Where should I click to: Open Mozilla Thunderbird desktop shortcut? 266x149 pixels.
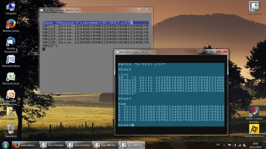point(11,45)
